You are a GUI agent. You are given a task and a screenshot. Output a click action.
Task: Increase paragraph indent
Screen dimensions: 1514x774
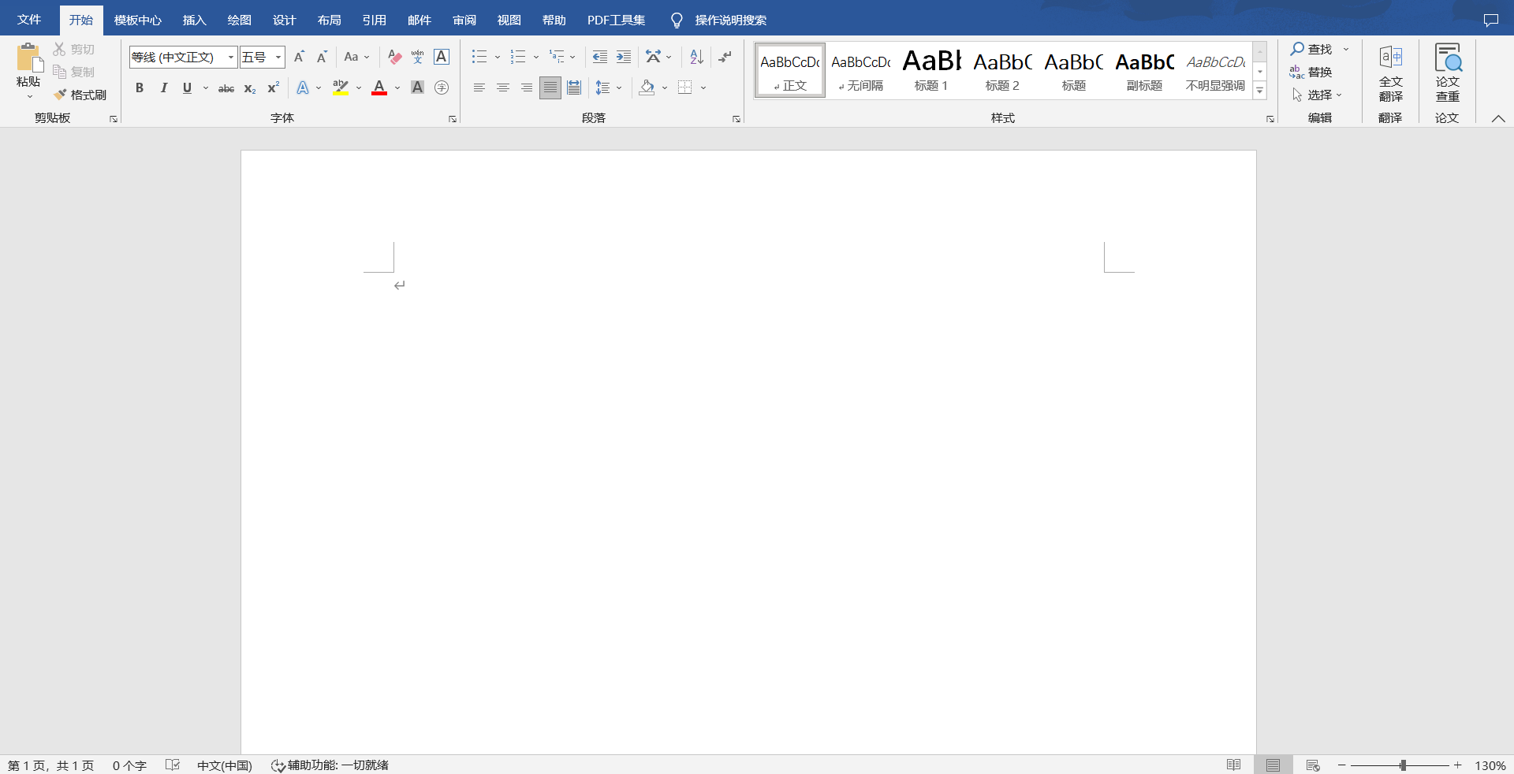[x=624, y=57]
